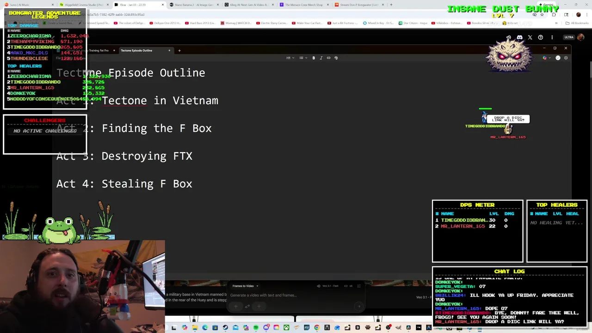This screenshot has width=592, height=333.
Task: Open Google Chrome from the taskbar
Action: (x=316, y=328)
